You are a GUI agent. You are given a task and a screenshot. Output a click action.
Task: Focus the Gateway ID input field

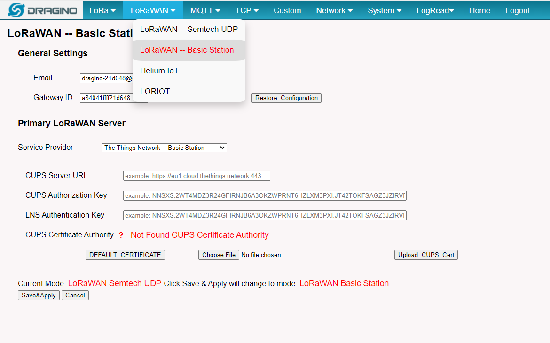click(x=106, y=98)
